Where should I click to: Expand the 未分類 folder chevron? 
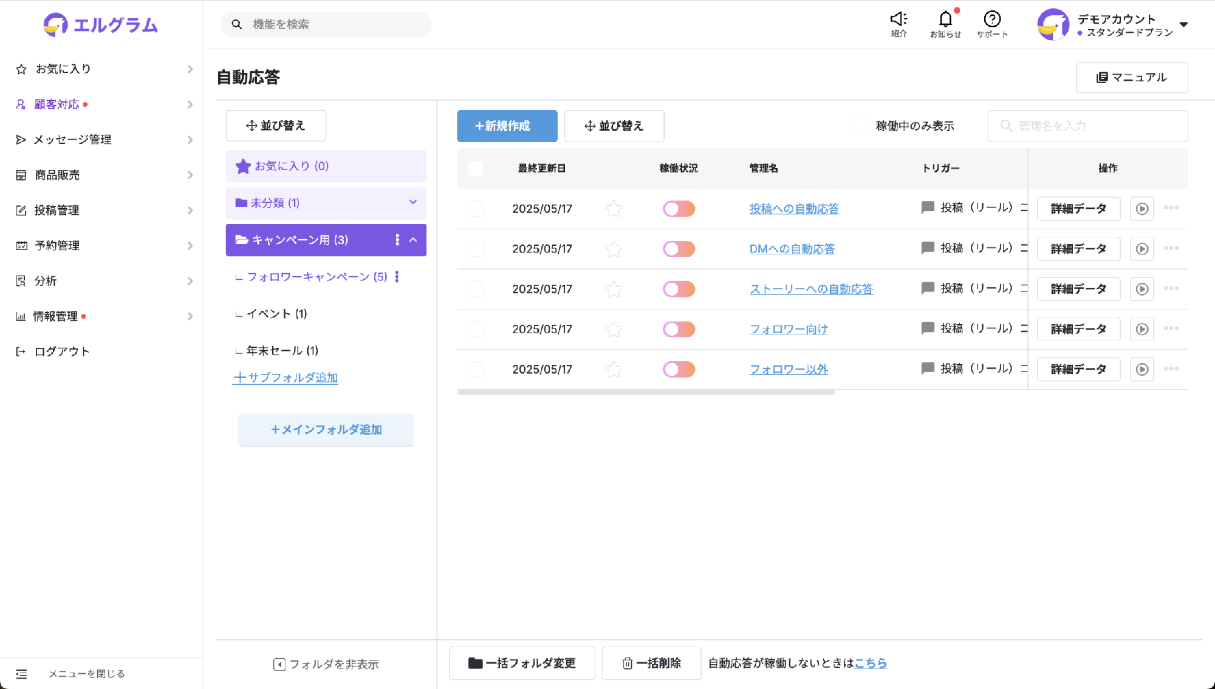413,202
